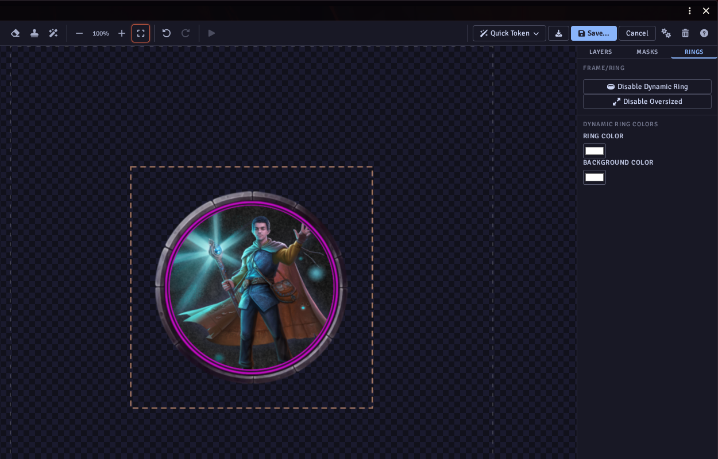This screenshot has width=718, height=459.
Task: Undo the last action
Action: pos(167,33)
